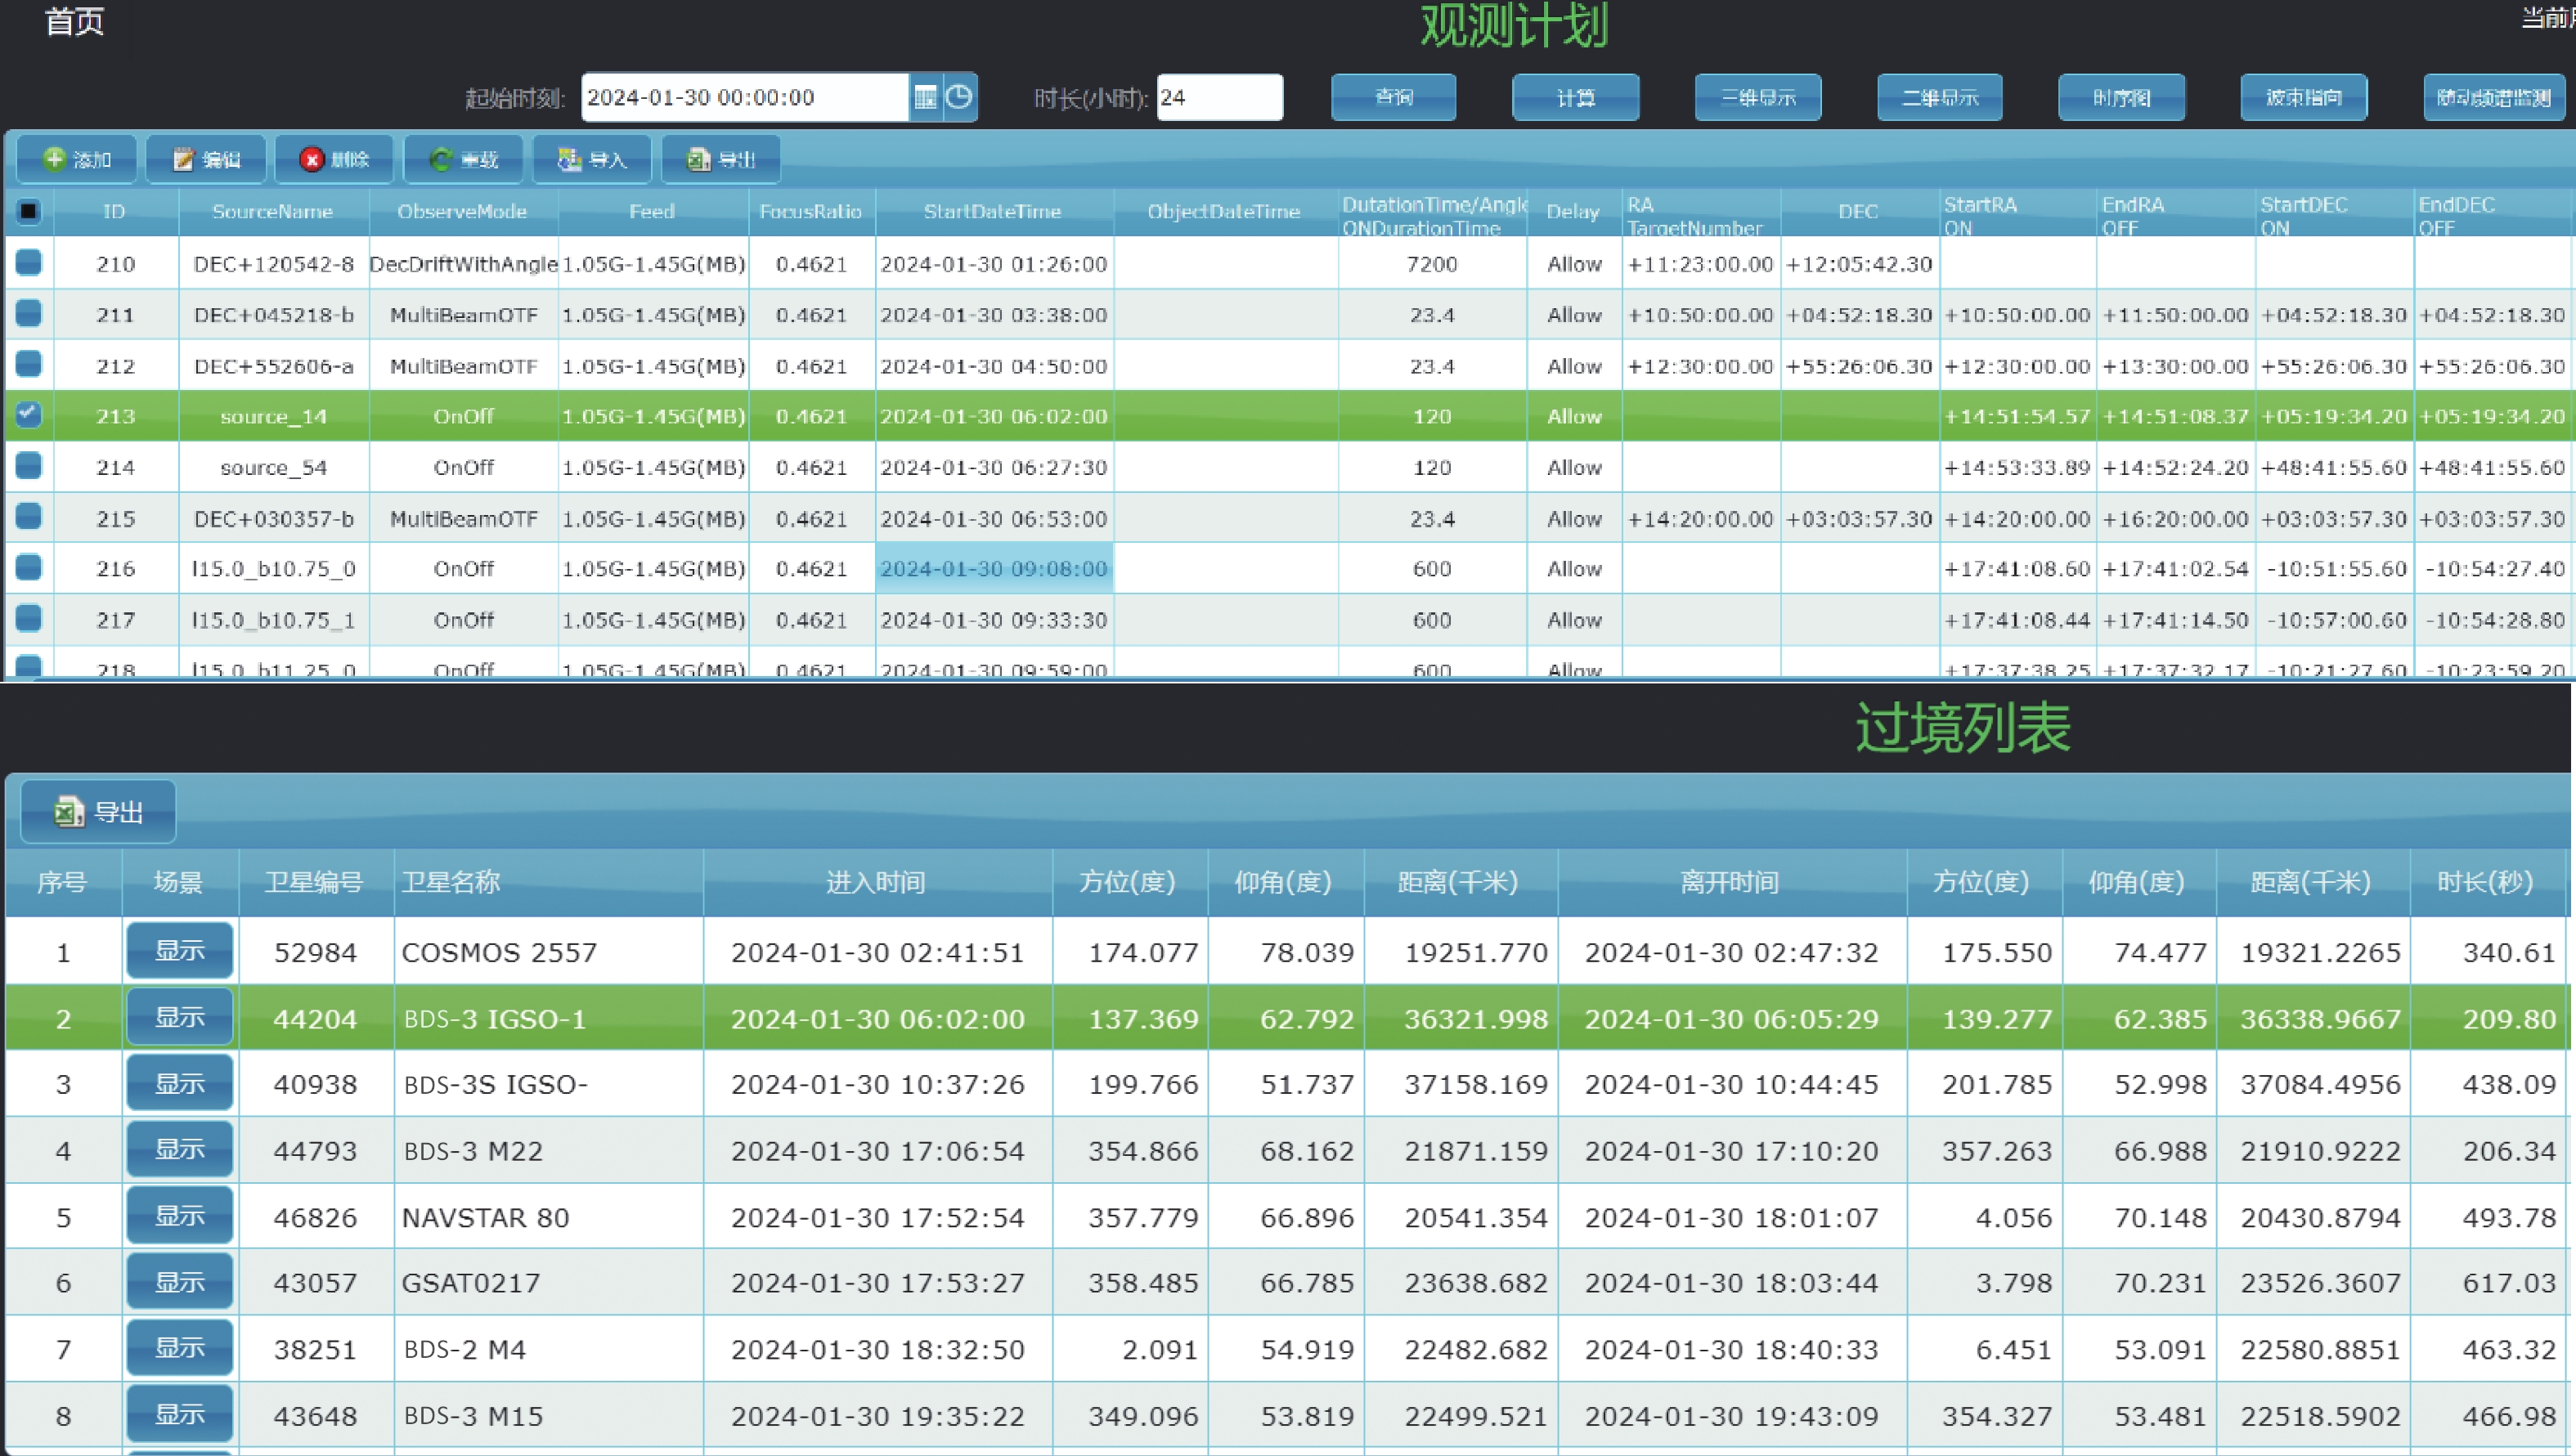Select highlighted cell 2024-01-30 09:08:00

994,568
